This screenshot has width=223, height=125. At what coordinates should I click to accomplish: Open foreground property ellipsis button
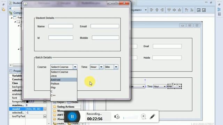pos(45,101)
